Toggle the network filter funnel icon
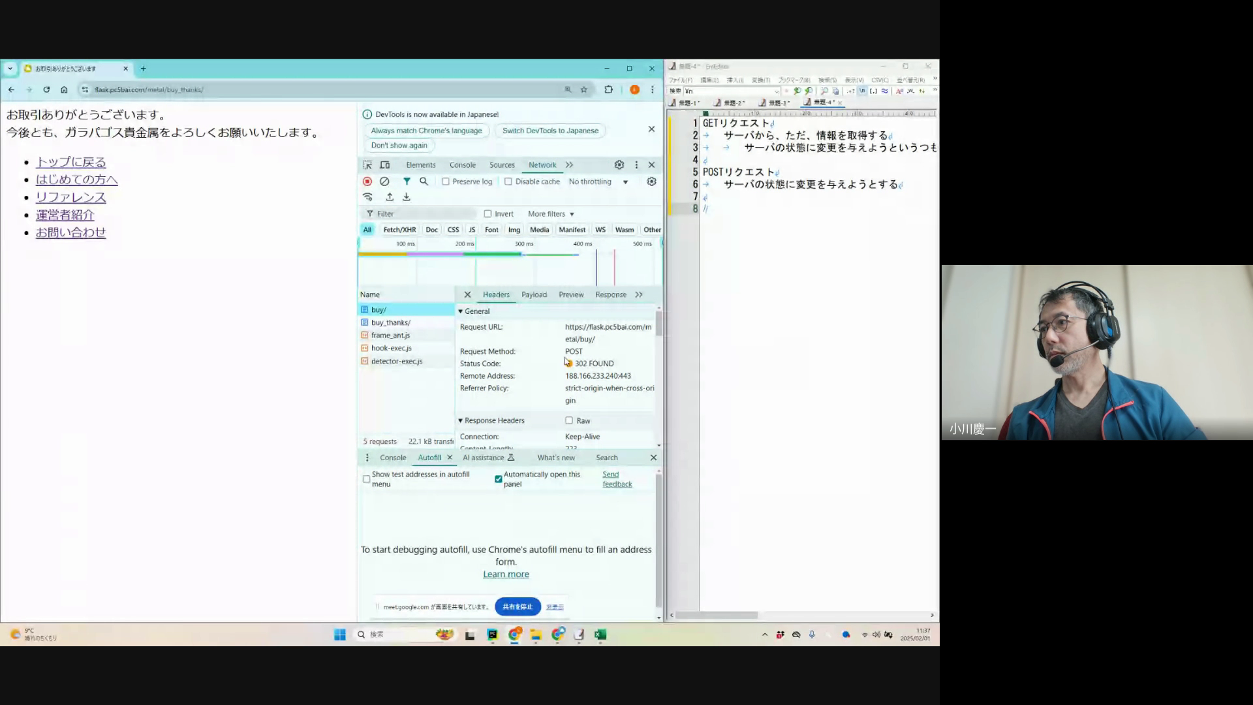The image size is (1253, 705). coord(407,181)
